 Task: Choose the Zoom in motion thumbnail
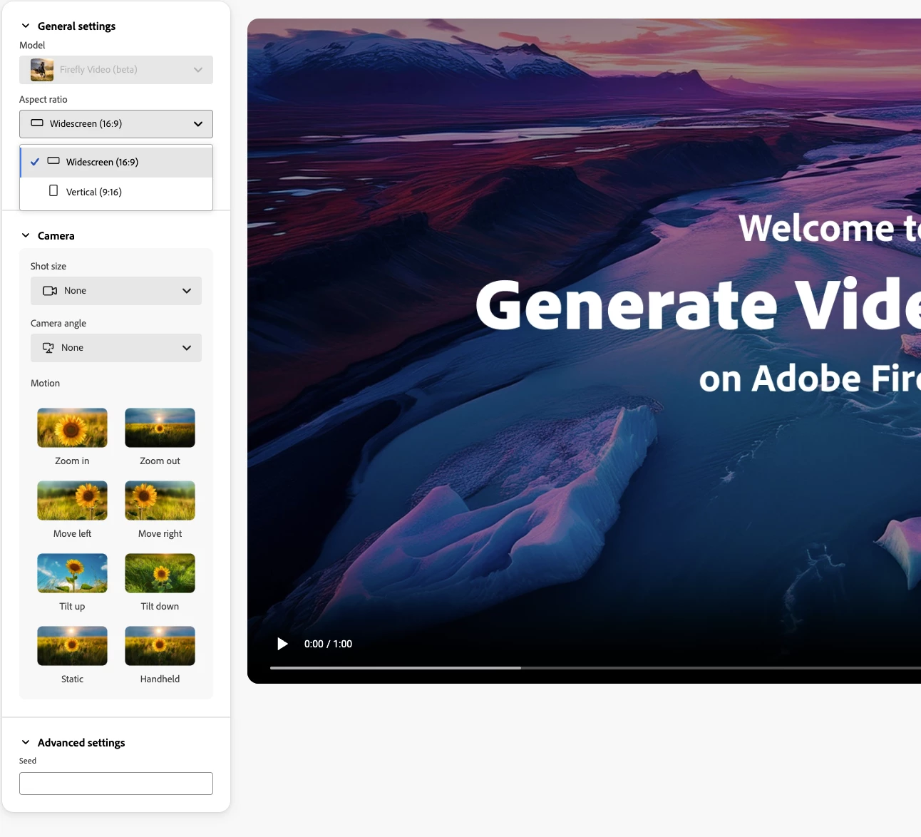point(72,428)
